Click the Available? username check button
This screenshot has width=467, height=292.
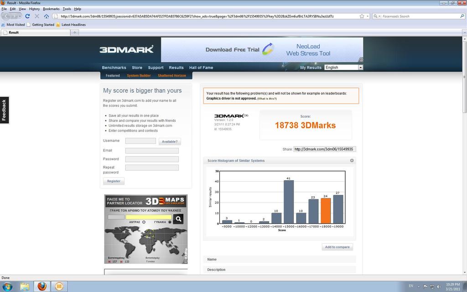point(170,141)
